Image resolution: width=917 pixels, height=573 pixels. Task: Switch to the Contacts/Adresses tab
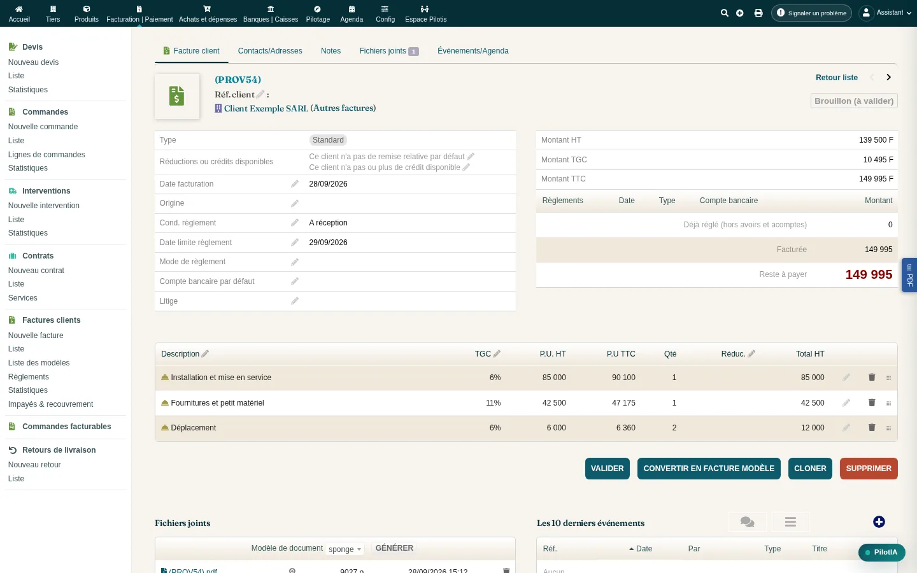tap(270, 51)
